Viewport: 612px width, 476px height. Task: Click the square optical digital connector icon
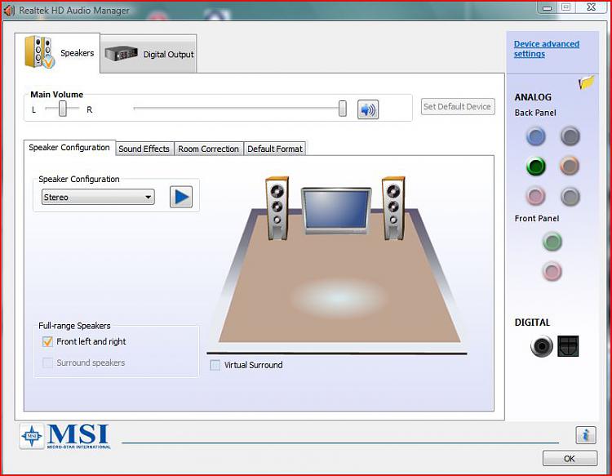point(568,346)
